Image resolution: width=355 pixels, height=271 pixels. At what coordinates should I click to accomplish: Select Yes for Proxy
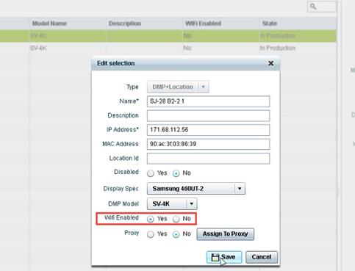tap(151, 234)
